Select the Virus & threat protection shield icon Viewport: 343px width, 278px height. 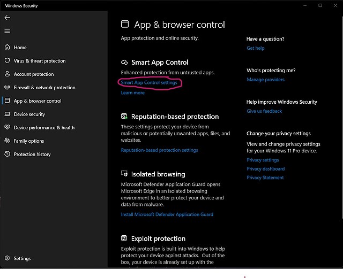tap(8, 61)
